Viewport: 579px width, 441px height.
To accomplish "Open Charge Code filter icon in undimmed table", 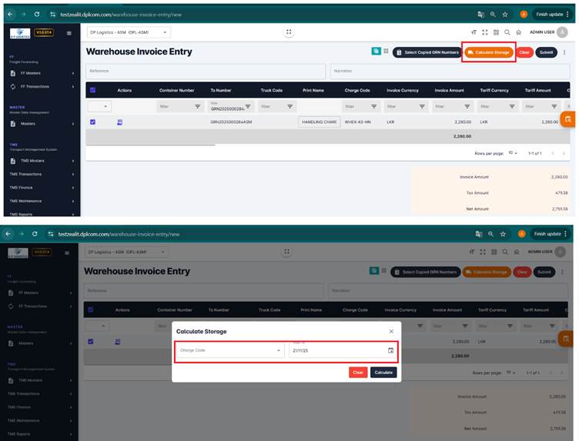I will coord(373,107).
